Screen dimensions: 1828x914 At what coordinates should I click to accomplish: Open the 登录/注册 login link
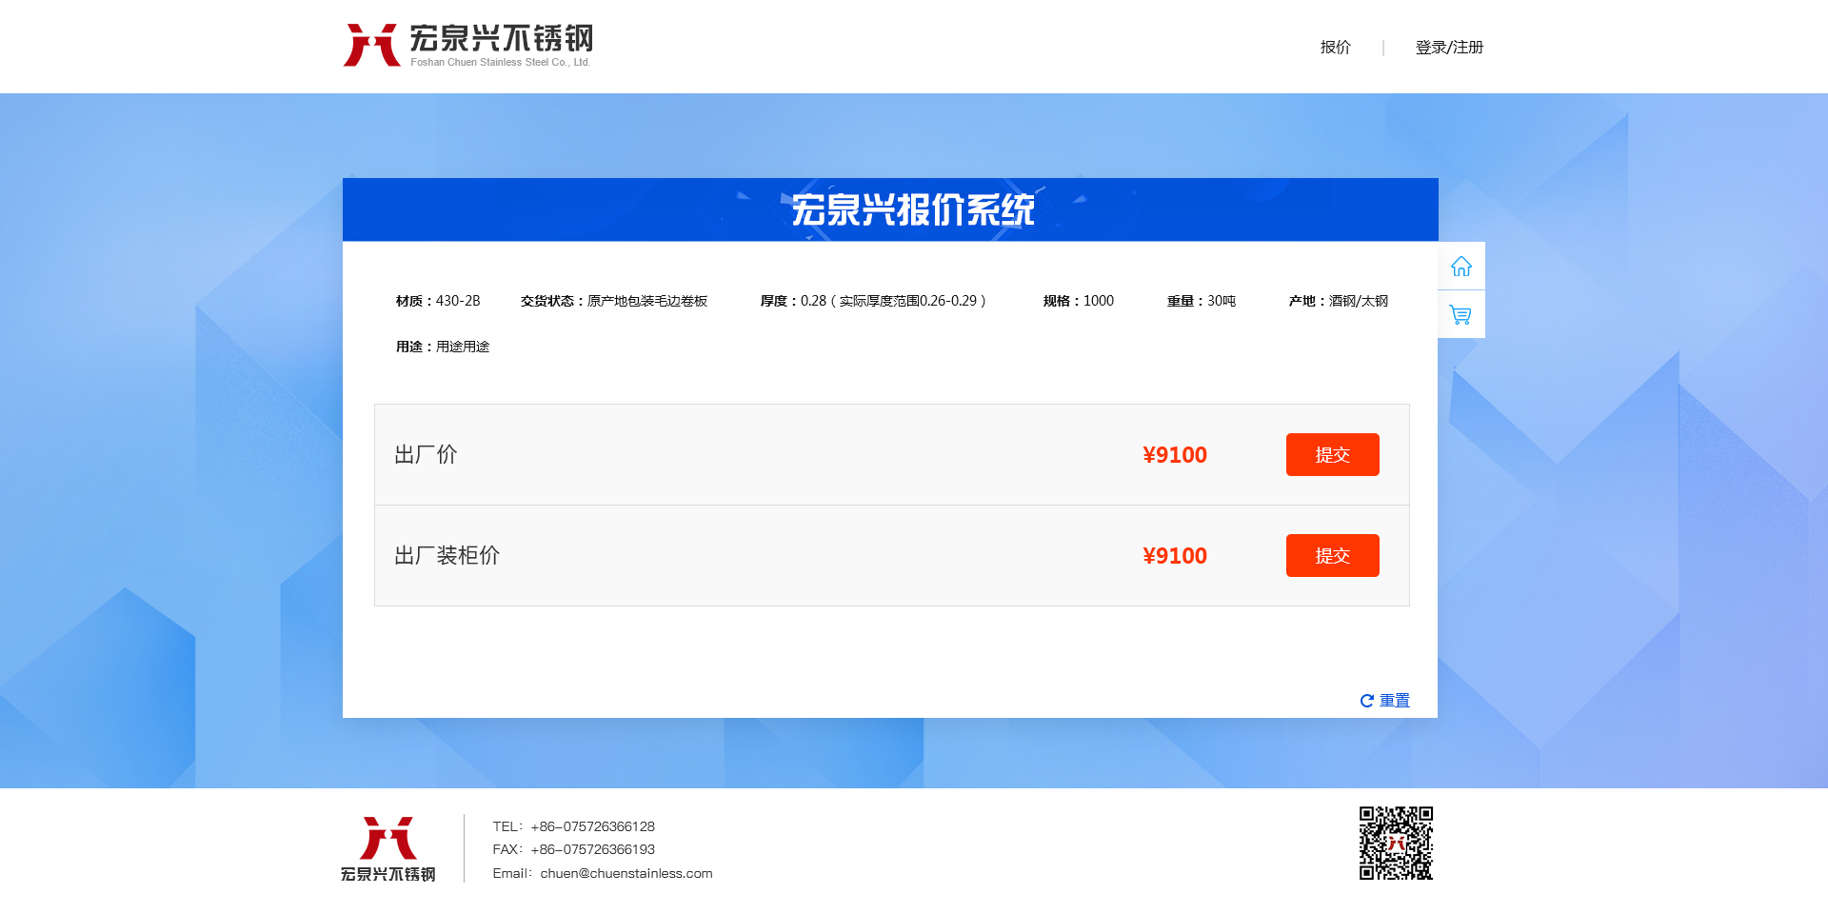1449,48
